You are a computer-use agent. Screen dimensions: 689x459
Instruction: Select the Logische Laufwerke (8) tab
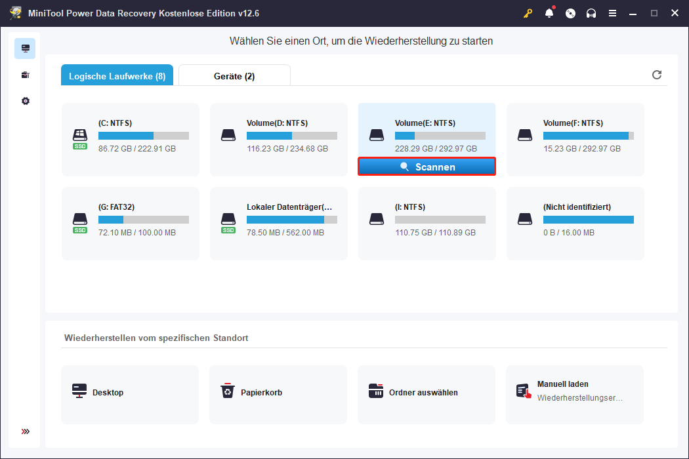point(117,75)
